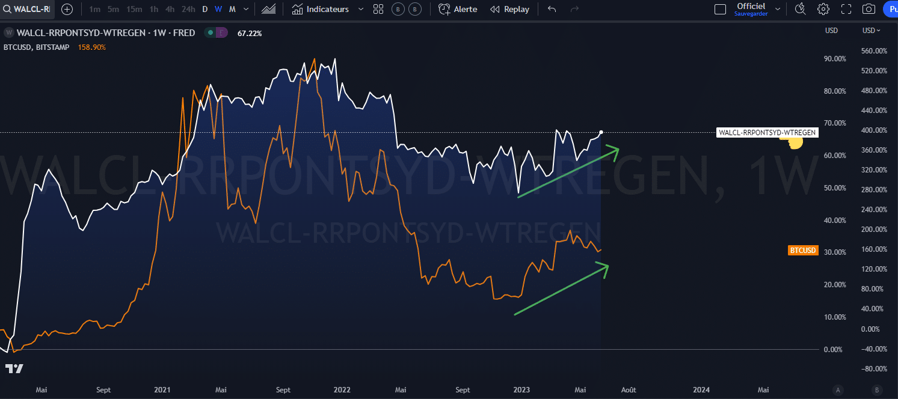Select the D daily timeframe
Viewport: 898px width, 399px height.
click(x=205, y=9)
